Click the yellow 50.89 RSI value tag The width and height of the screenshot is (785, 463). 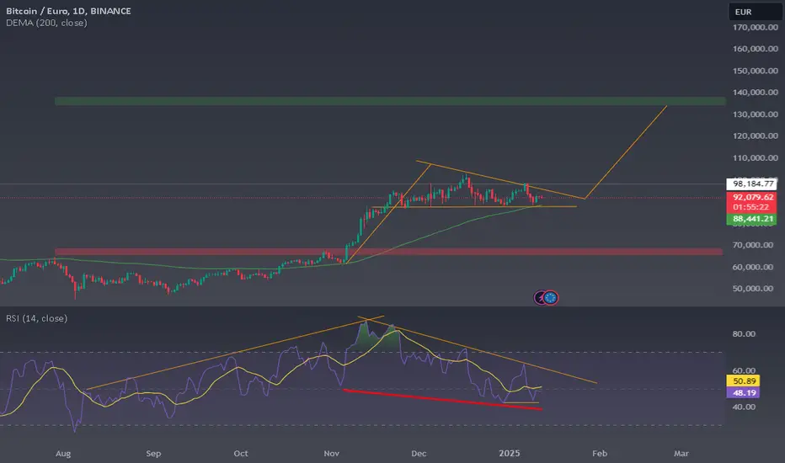[x=744, y=381]
